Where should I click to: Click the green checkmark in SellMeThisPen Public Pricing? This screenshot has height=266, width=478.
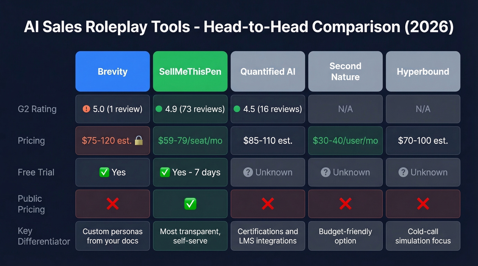point(190,204)
